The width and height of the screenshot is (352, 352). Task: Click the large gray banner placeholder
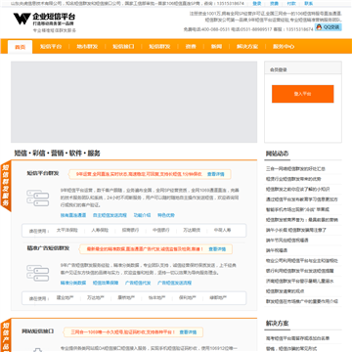tap(134, 102)
